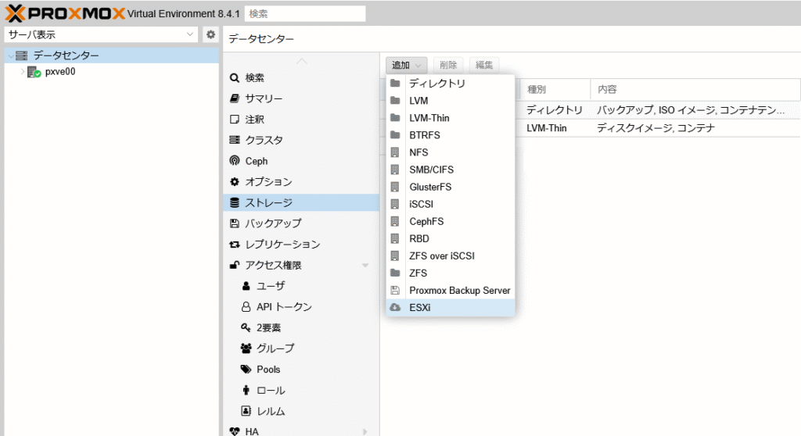
Task: Click the users icon beside グループ
Action: point(246,348)
